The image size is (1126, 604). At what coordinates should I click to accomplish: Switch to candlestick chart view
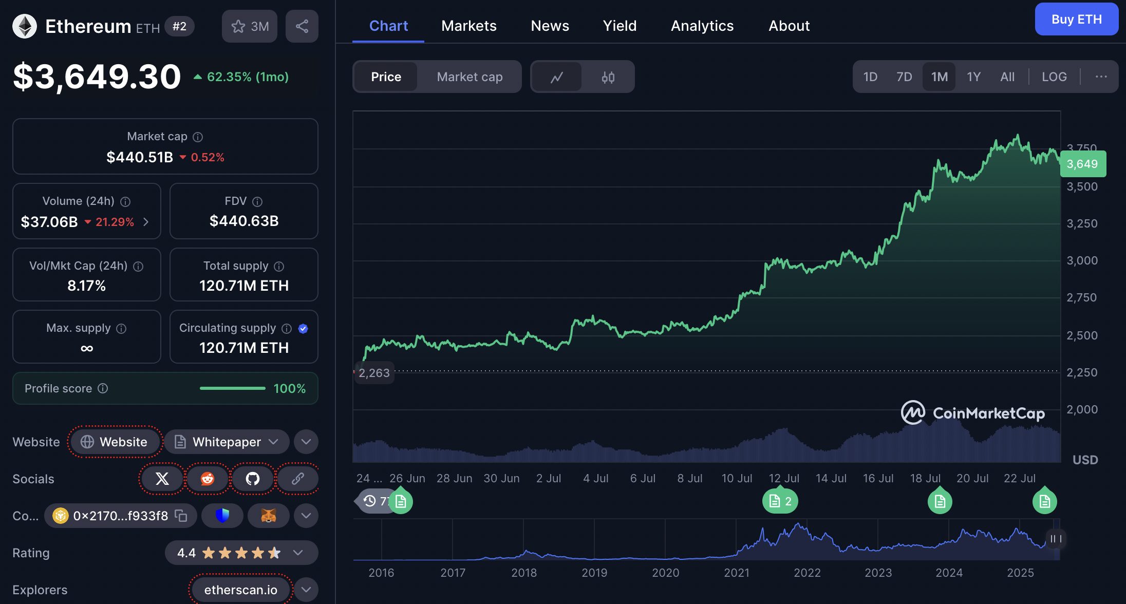tap(608, 77)
